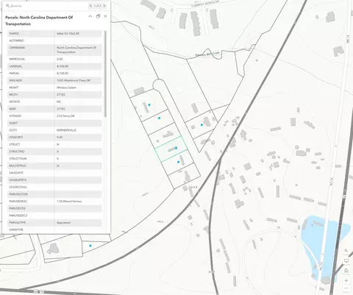Select the '0.45' acres value
The width and height of the screenshot is (353, 295).
click(x=60, y=138)
